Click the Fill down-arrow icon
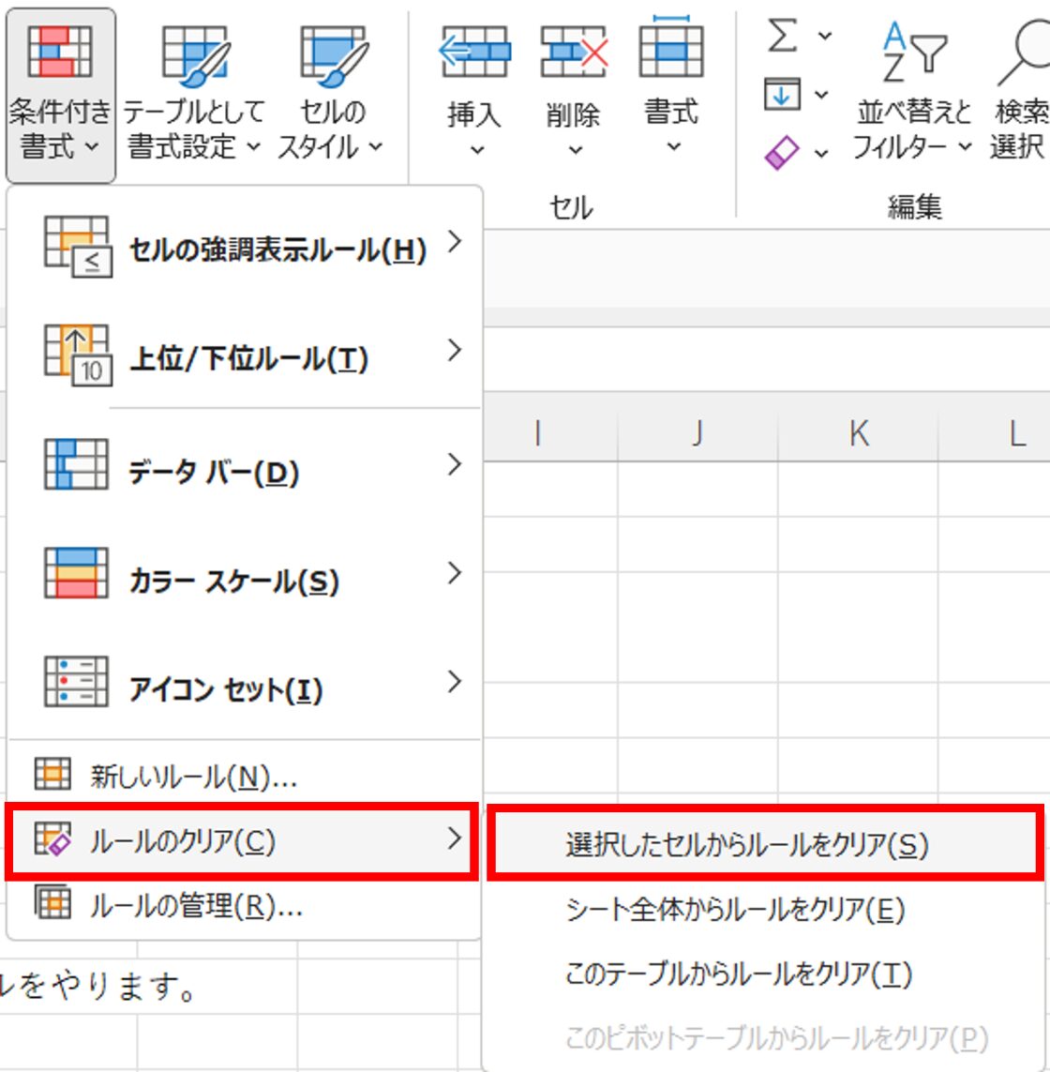 782,95
